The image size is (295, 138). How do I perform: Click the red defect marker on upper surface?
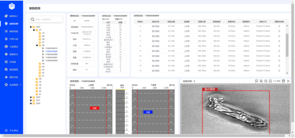[x=94, y=108]
